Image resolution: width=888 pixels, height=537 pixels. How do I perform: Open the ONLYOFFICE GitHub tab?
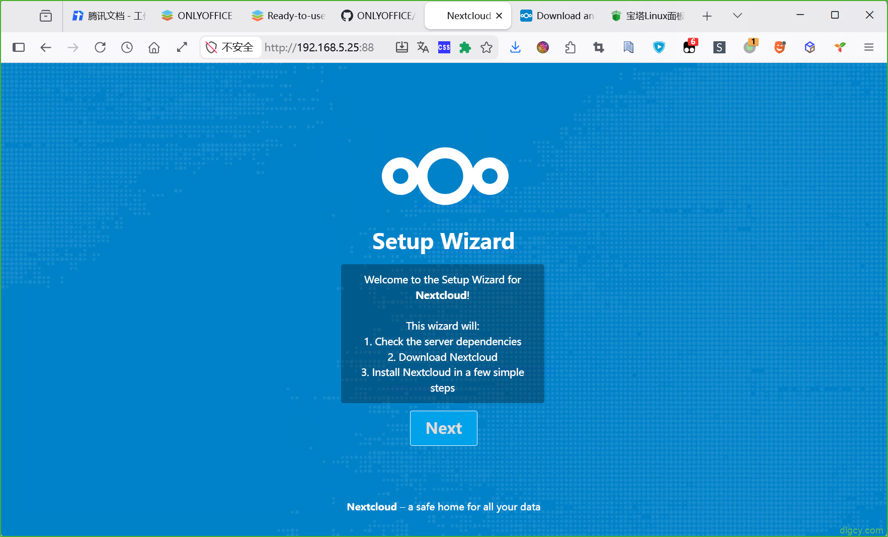[378, 16]
